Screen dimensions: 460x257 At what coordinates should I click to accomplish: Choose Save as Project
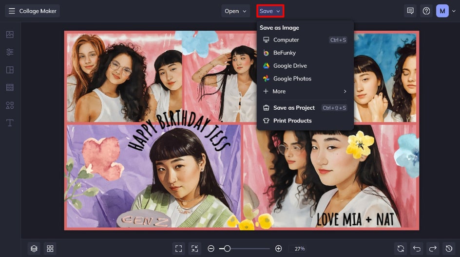click(305, 108)
